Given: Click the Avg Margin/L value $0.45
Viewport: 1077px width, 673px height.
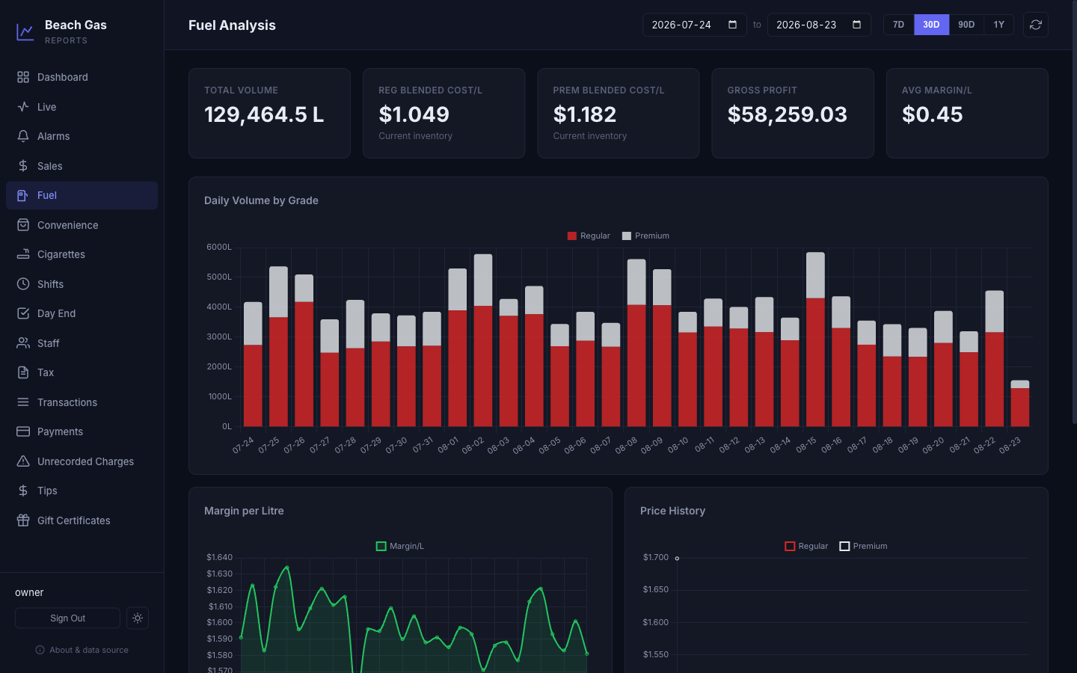Looking at the screenshot, I should [932, 114].
